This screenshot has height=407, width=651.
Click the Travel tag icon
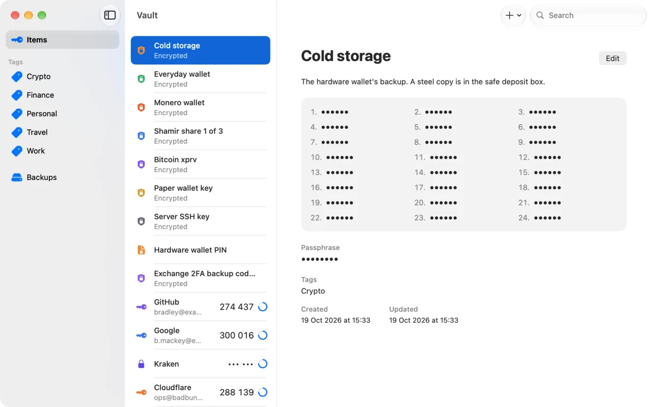[x=17, y=132]
